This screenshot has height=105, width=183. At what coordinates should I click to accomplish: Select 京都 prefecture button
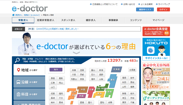pos(82,75)
